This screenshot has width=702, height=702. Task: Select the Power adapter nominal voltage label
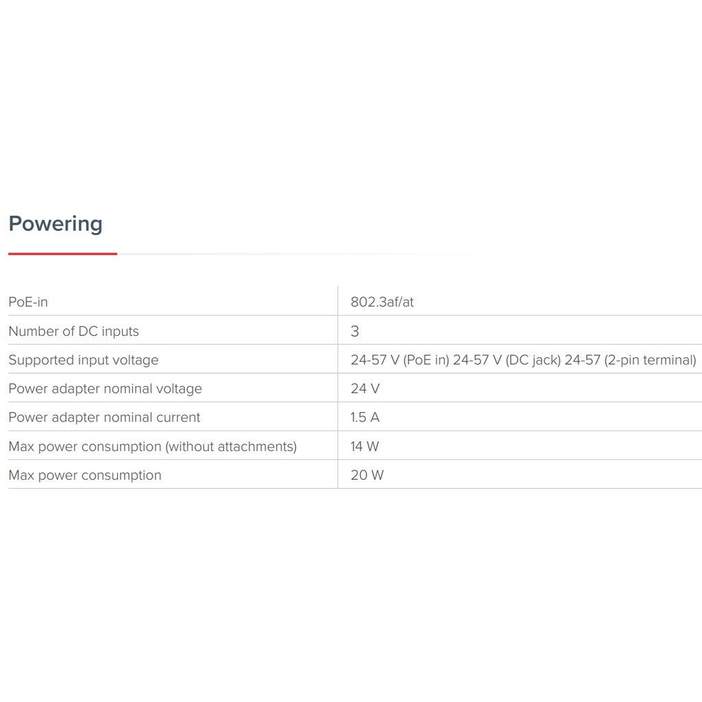click(x=105, y=389)
